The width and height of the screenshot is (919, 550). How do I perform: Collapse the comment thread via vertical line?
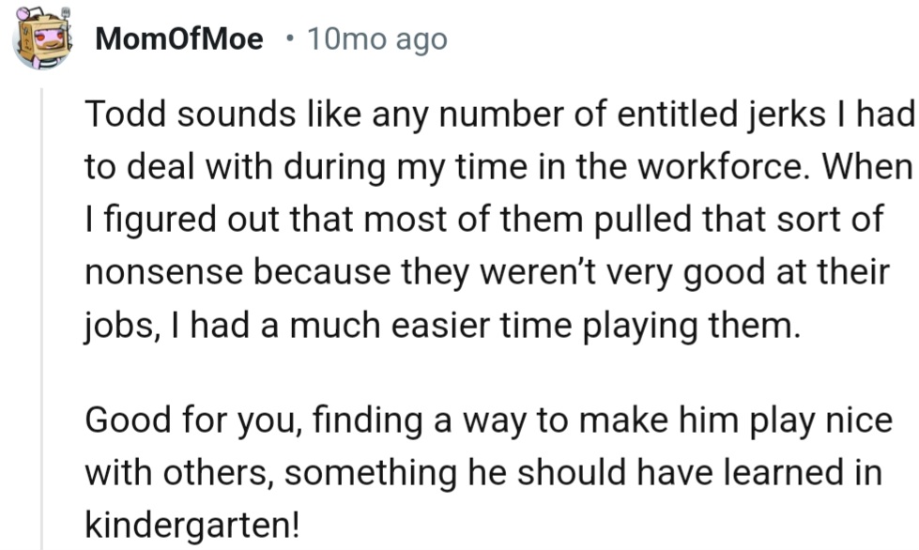tap(42, 310)
